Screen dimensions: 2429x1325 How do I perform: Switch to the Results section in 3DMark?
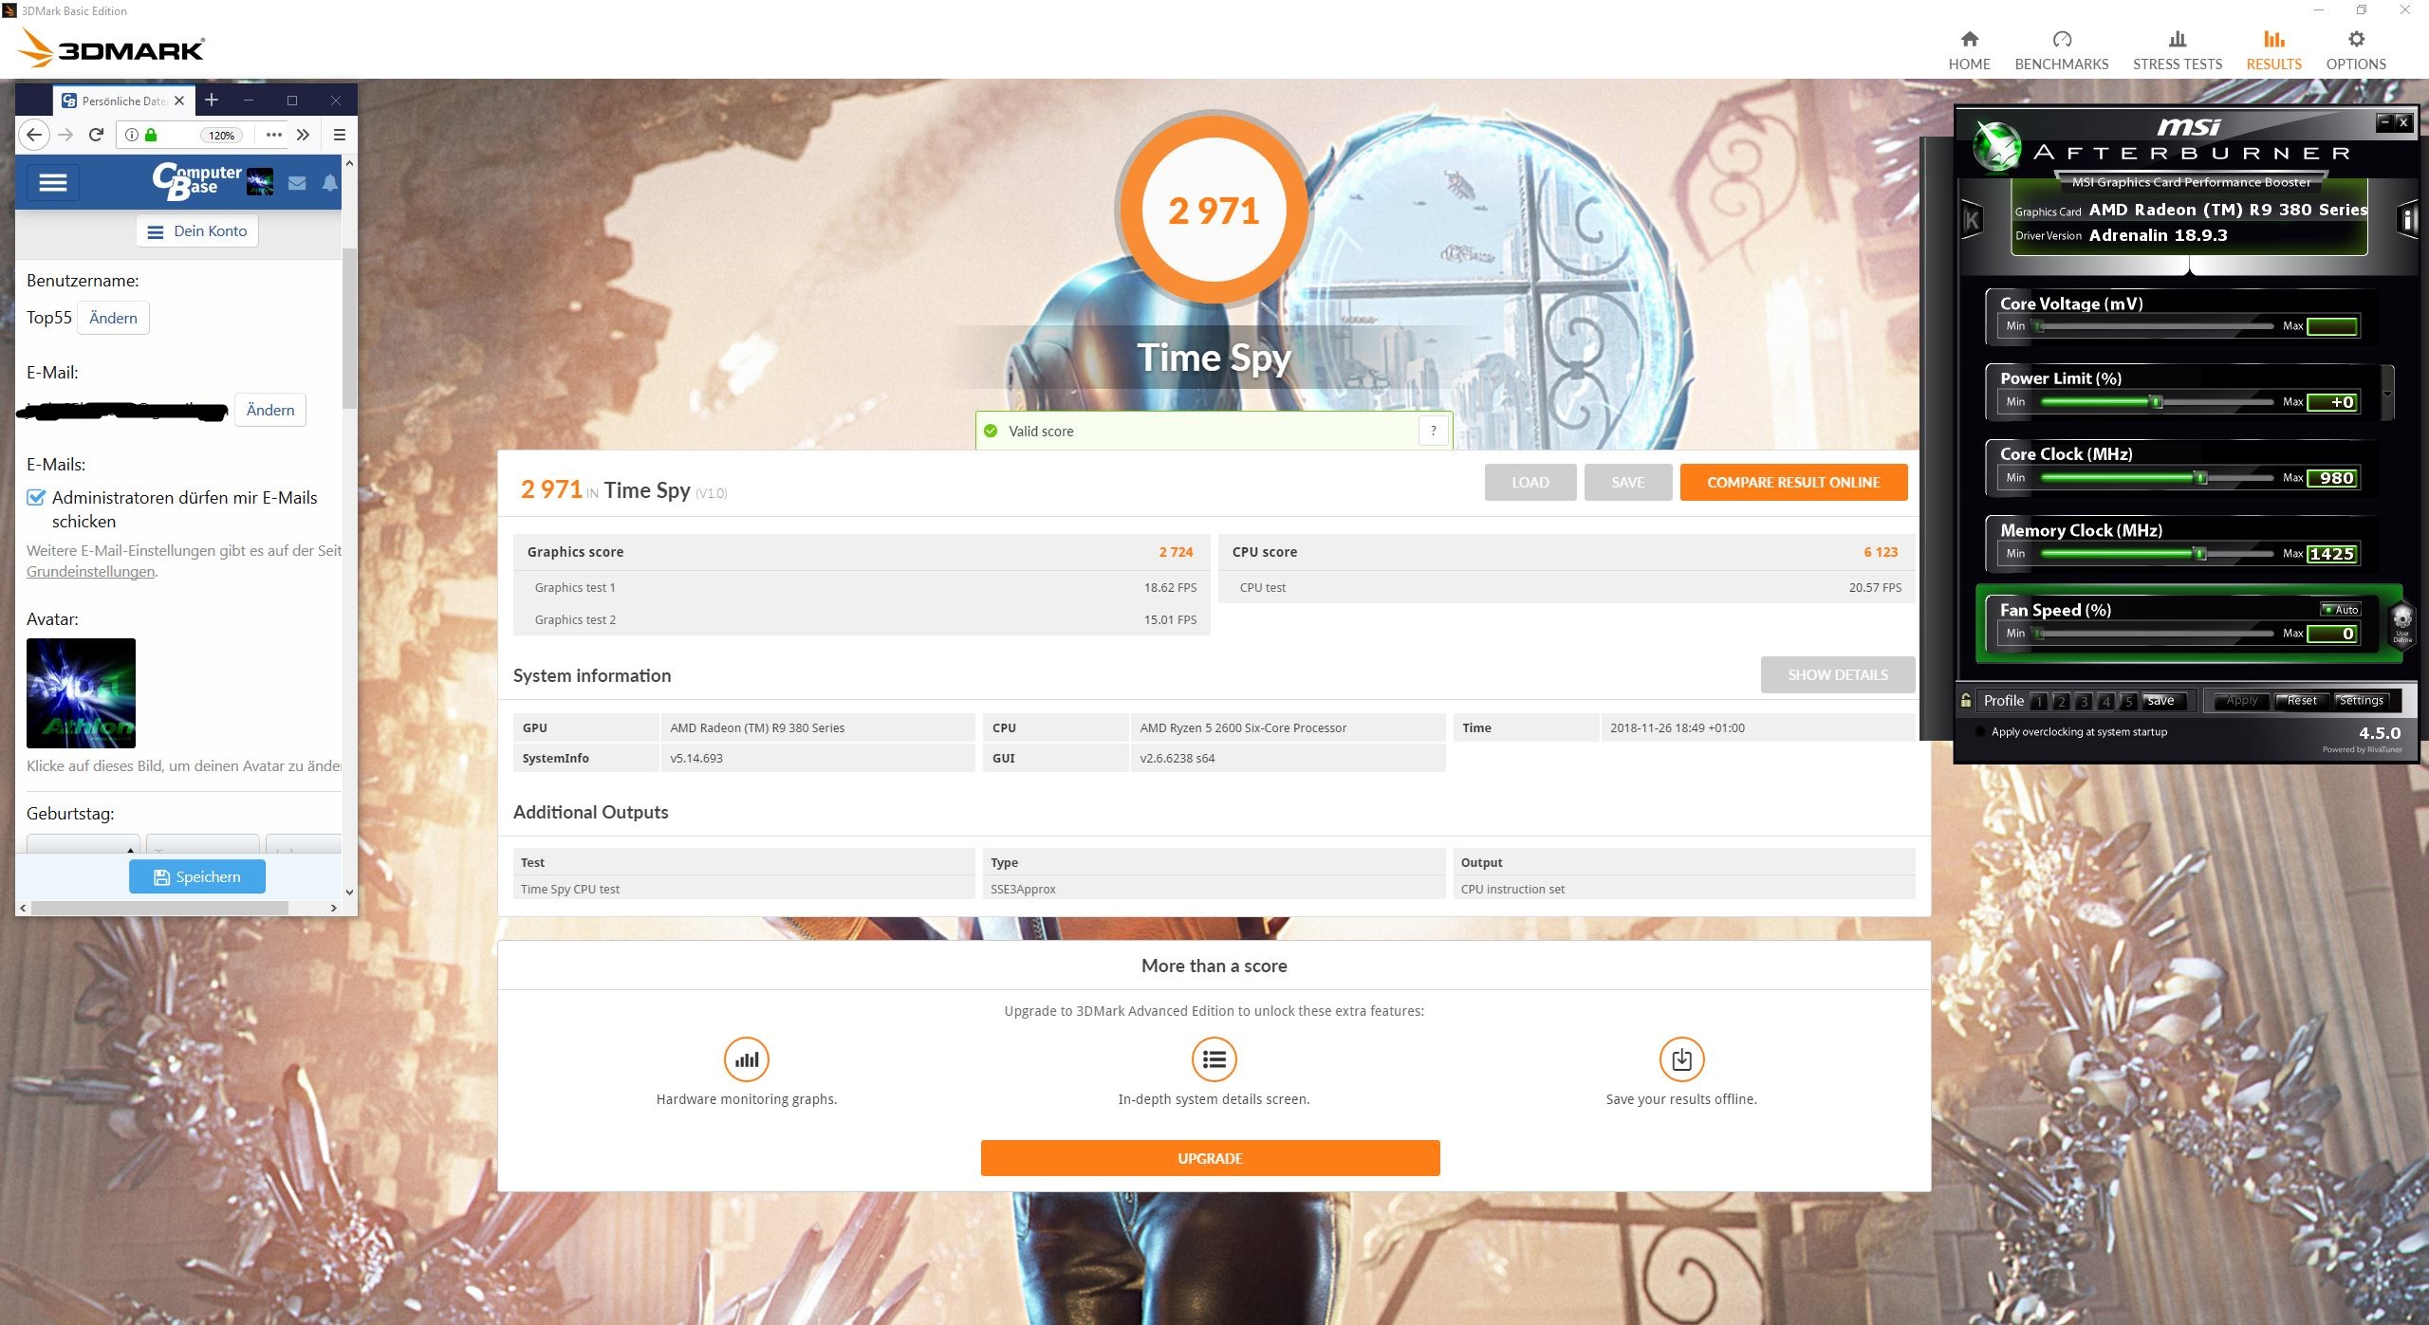pos(2273,49)
